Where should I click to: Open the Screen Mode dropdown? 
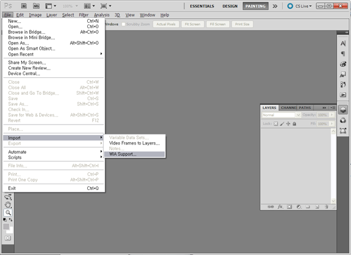click(x=106, y=6)
